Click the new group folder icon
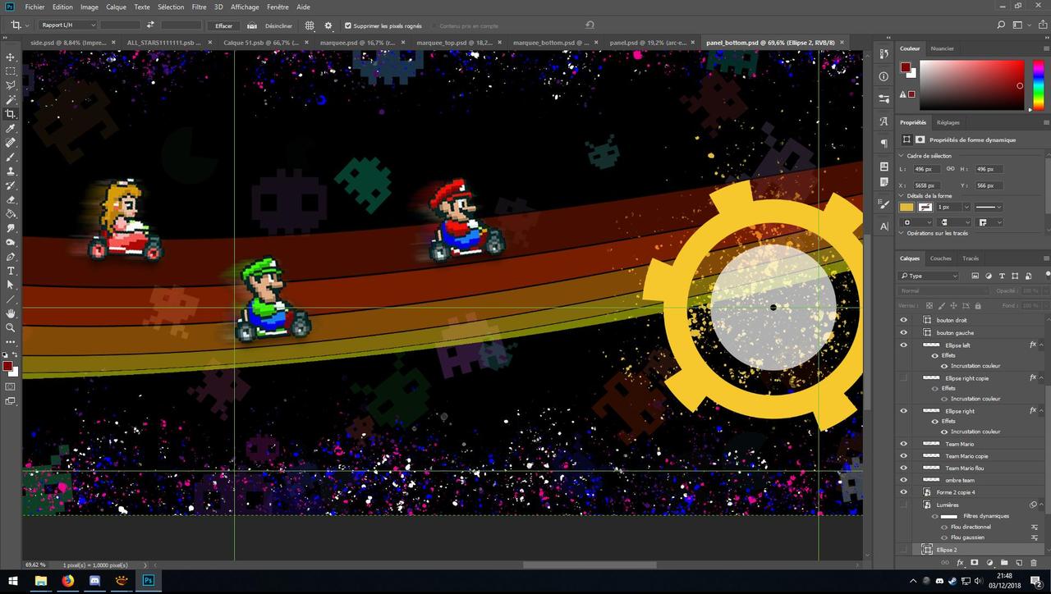This screenshot has width=1051, height=594. coord(1003,563)
